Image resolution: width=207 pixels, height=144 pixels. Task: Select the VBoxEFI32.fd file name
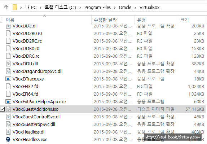pyautogui.click(x=25, y=86)
